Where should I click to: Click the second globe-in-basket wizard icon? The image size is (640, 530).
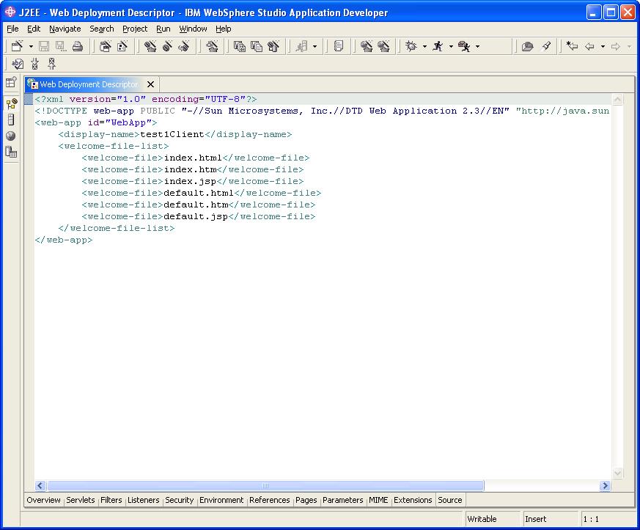click(x=383, y=46)
